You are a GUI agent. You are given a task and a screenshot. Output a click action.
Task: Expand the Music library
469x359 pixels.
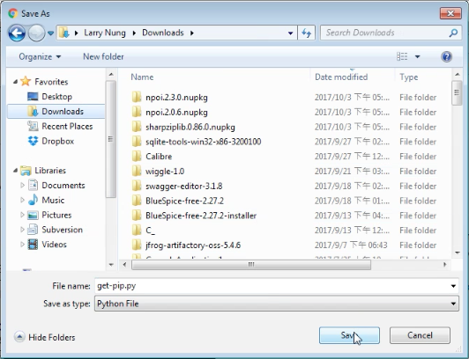[x=22, y=200]
